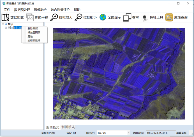The image size is (194, 137).
Task: Click the 地图坐标 coordinate field
Action: pos(158,133)
